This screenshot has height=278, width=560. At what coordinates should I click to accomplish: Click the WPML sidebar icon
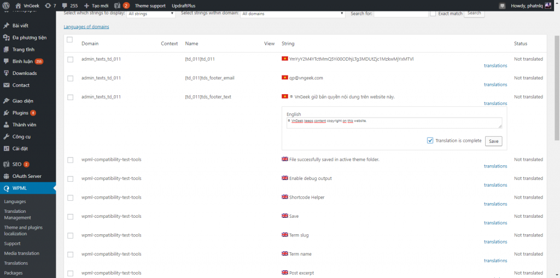pyautogui.click(x=6, y=188)
